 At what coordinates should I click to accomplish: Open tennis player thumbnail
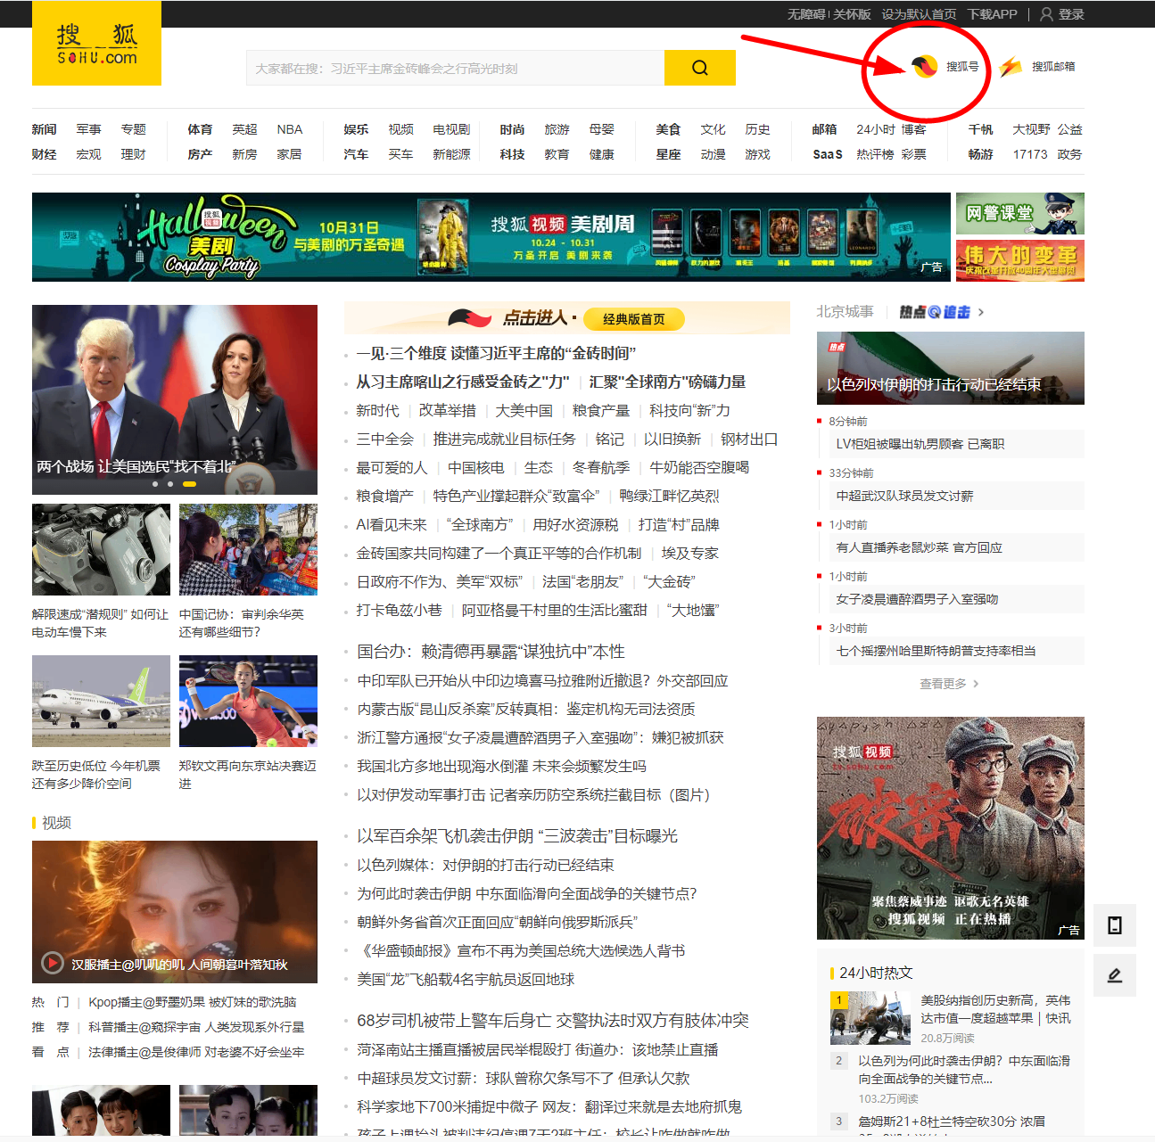(248, 701)
